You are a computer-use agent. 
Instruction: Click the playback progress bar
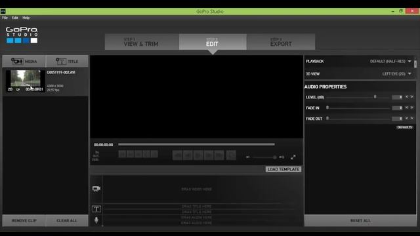[x=196, y=144]
